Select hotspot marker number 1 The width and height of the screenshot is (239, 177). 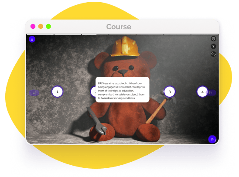[x=57, y=92]
